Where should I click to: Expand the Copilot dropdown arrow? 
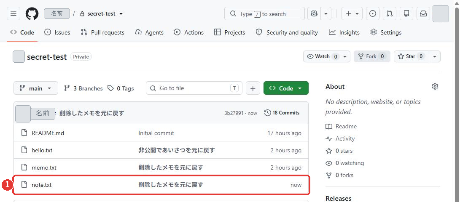(x=326, y=14)
